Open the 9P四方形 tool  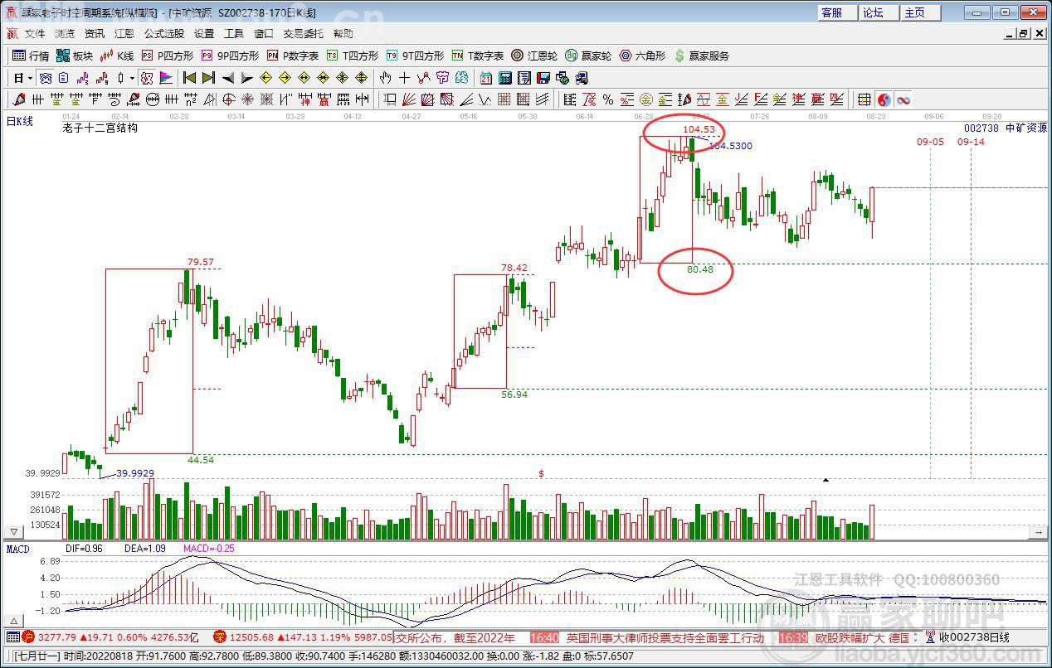(230, 56)
